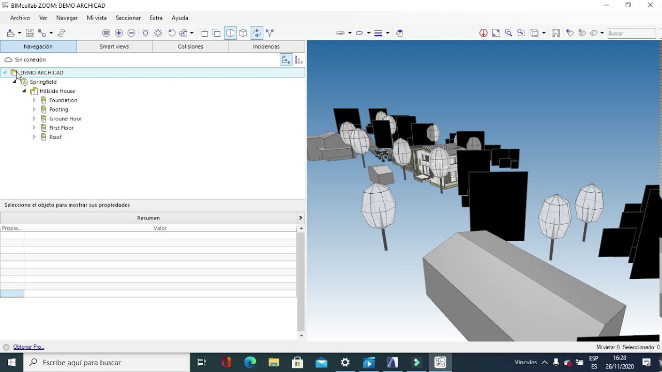Open the dropdown arrow next to the open file icon

click(x=20, y=33)
